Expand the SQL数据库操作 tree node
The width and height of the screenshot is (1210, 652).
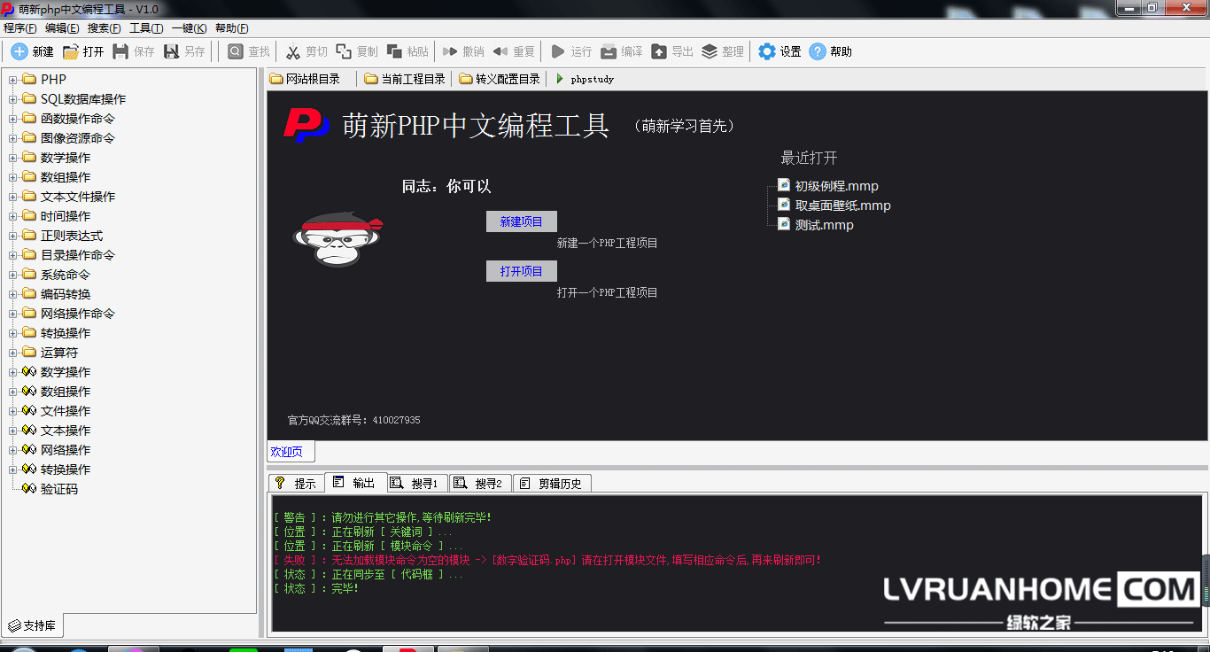(x=13, y=99)
